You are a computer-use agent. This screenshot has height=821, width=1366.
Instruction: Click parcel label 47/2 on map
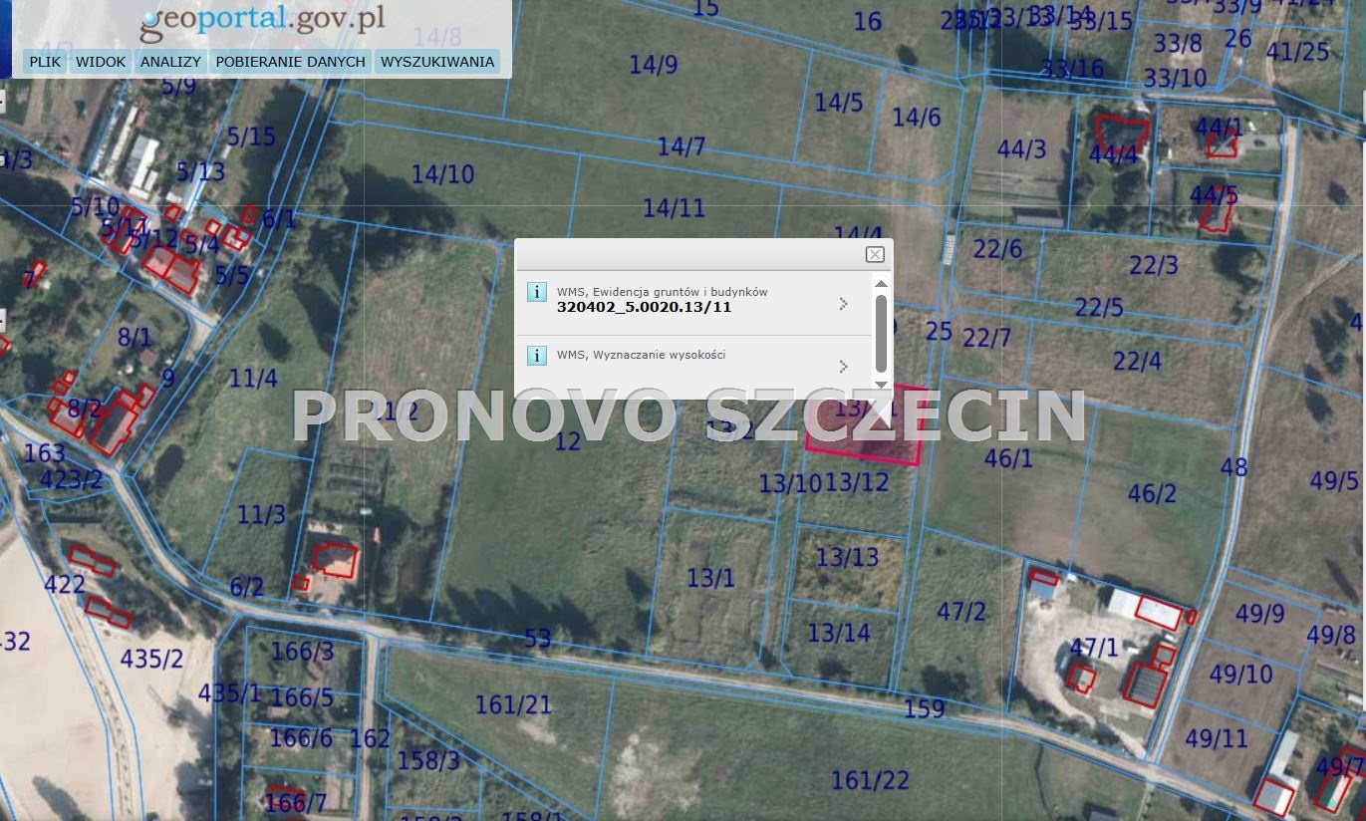[961, 611]
